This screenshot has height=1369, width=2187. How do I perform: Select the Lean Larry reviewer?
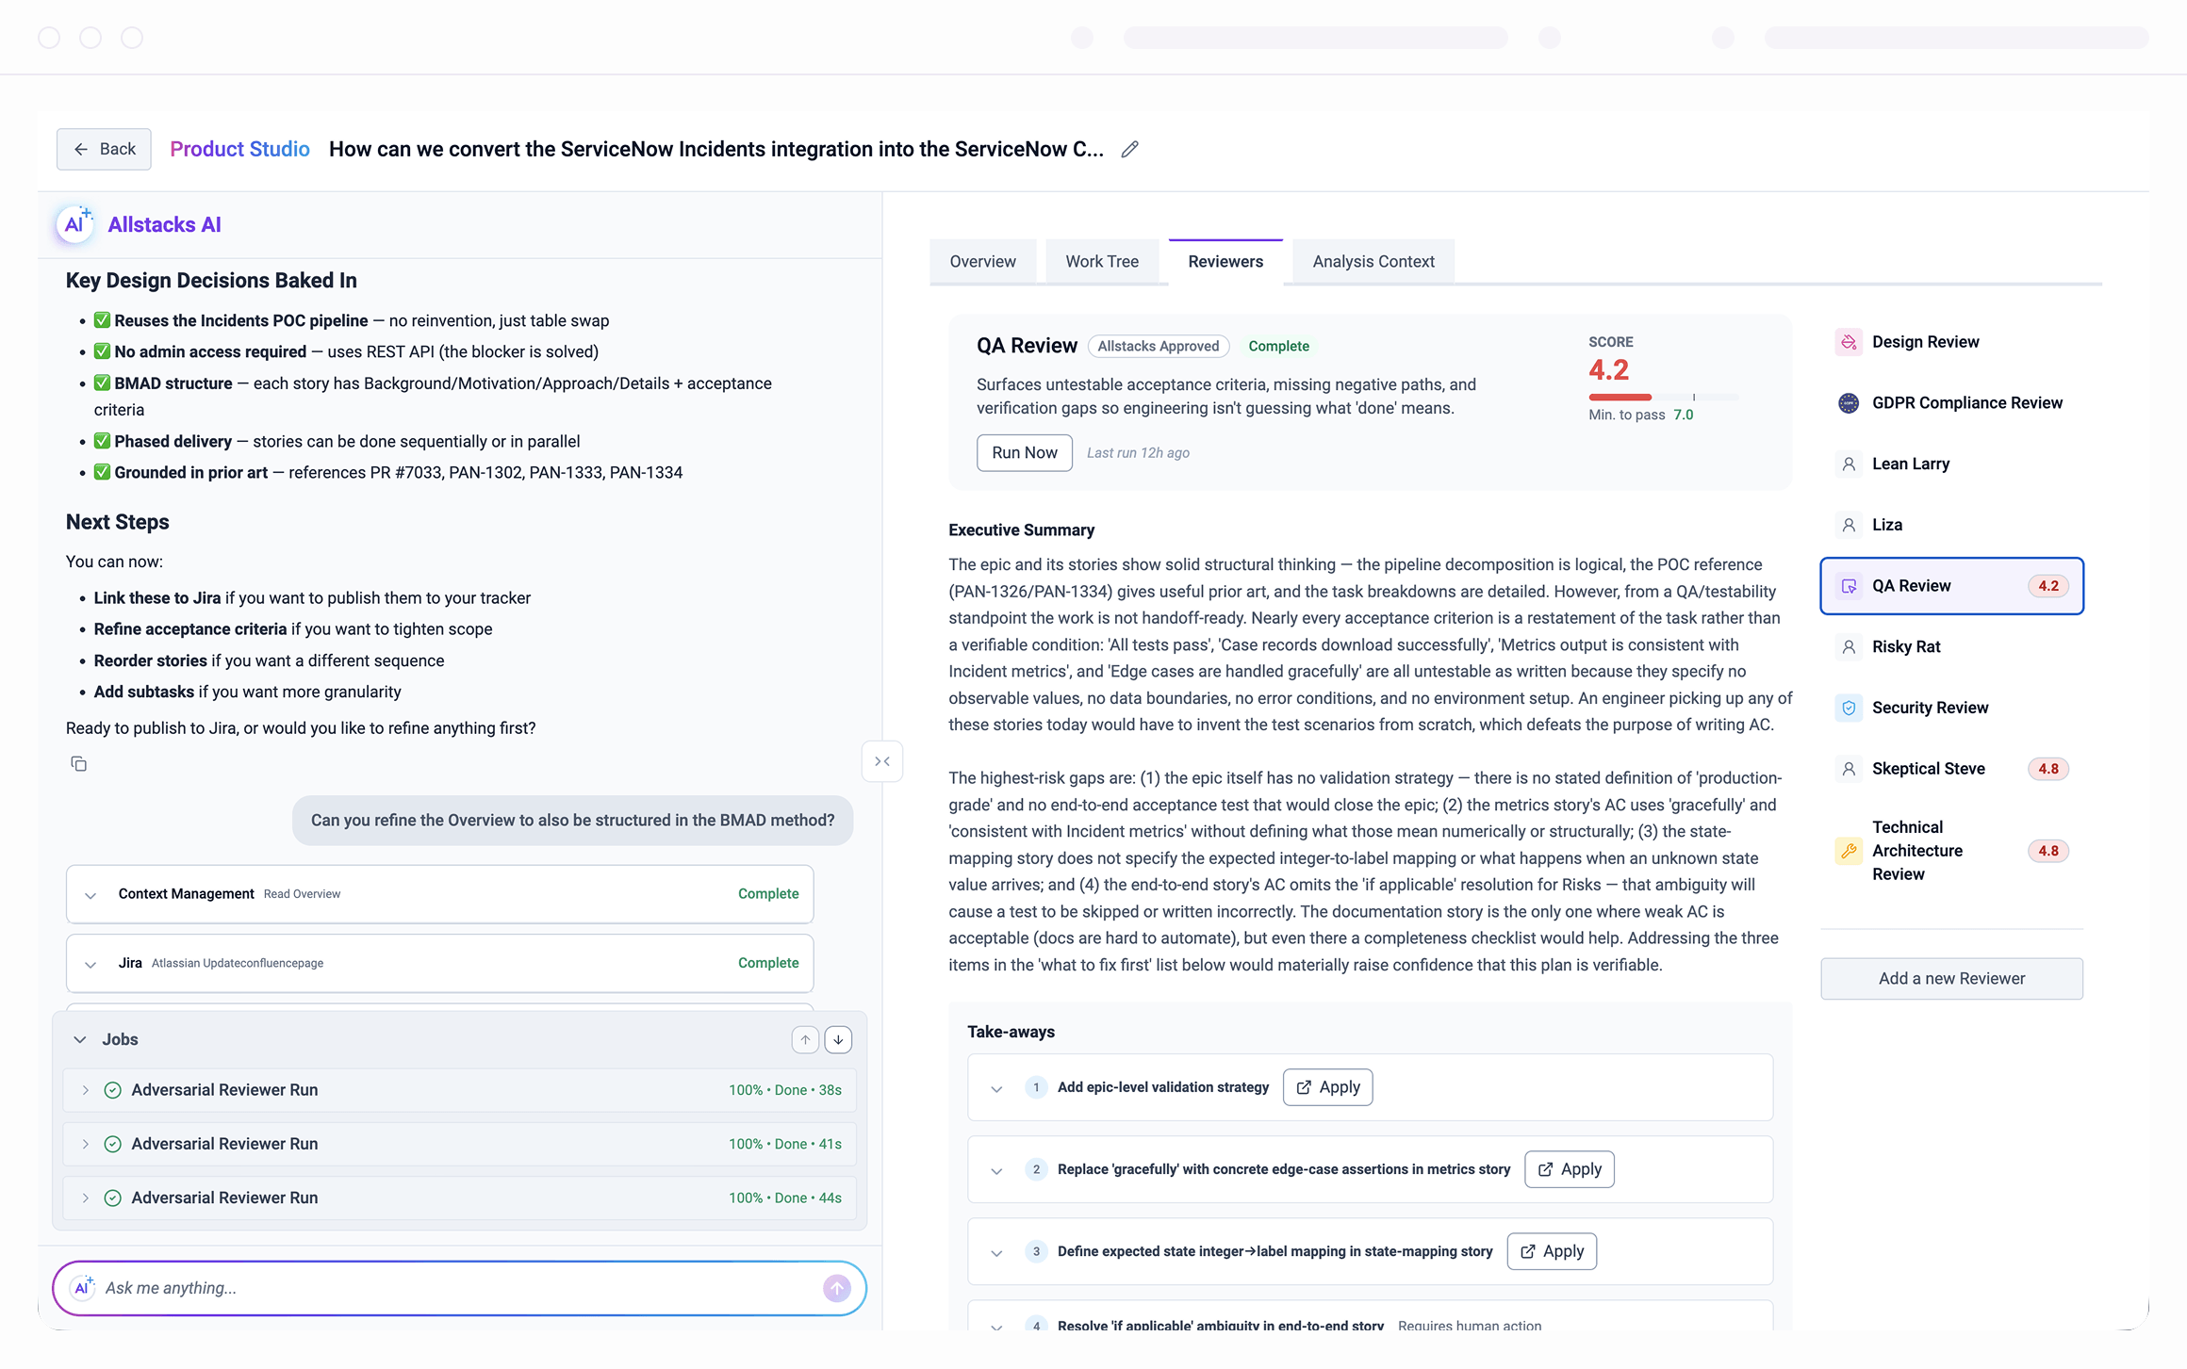[x=1951, y=464]
